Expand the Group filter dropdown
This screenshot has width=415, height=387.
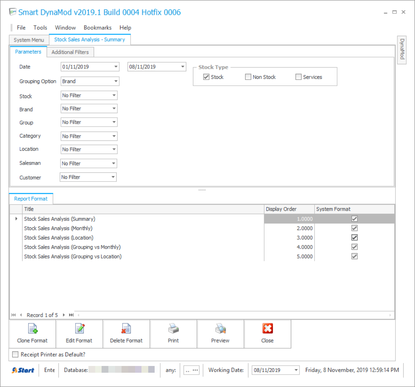coord(114,122)
